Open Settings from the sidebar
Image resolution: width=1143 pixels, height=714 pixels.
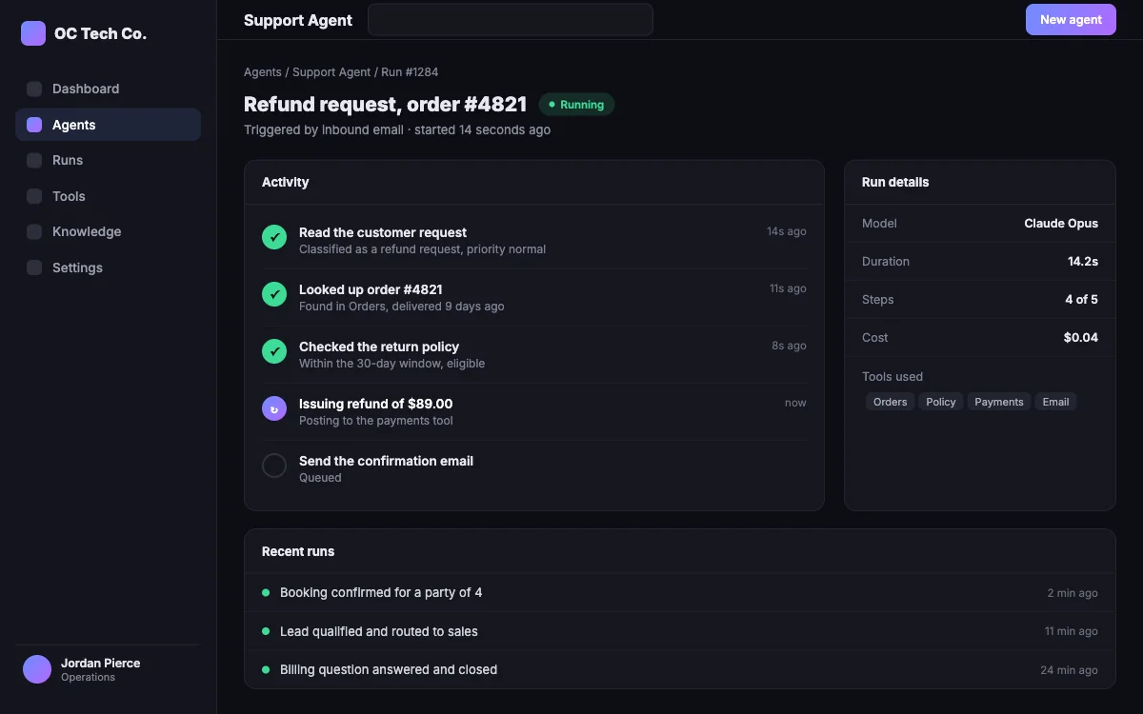(x=108, y=268)
